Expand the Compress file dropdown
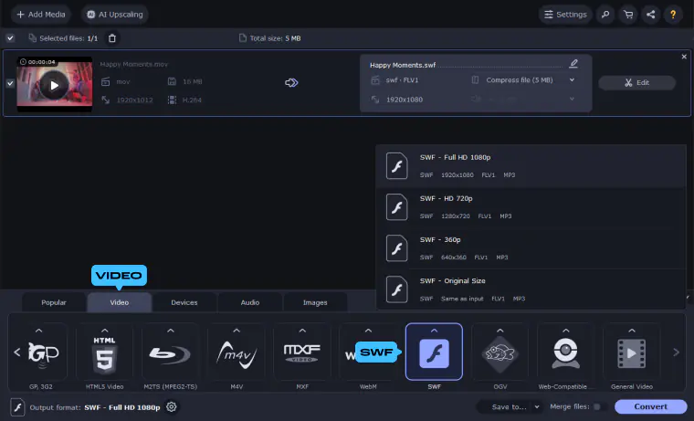 click(572, 80)
